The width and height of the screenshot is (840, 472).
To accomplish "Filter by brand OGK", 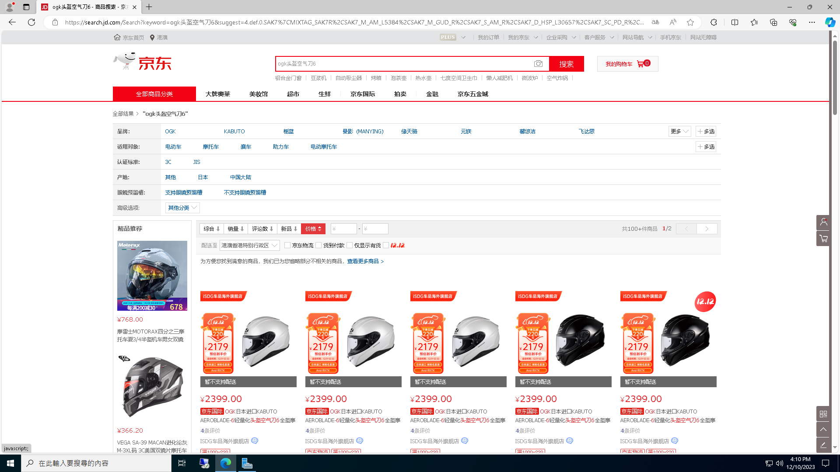I will 170,132.
